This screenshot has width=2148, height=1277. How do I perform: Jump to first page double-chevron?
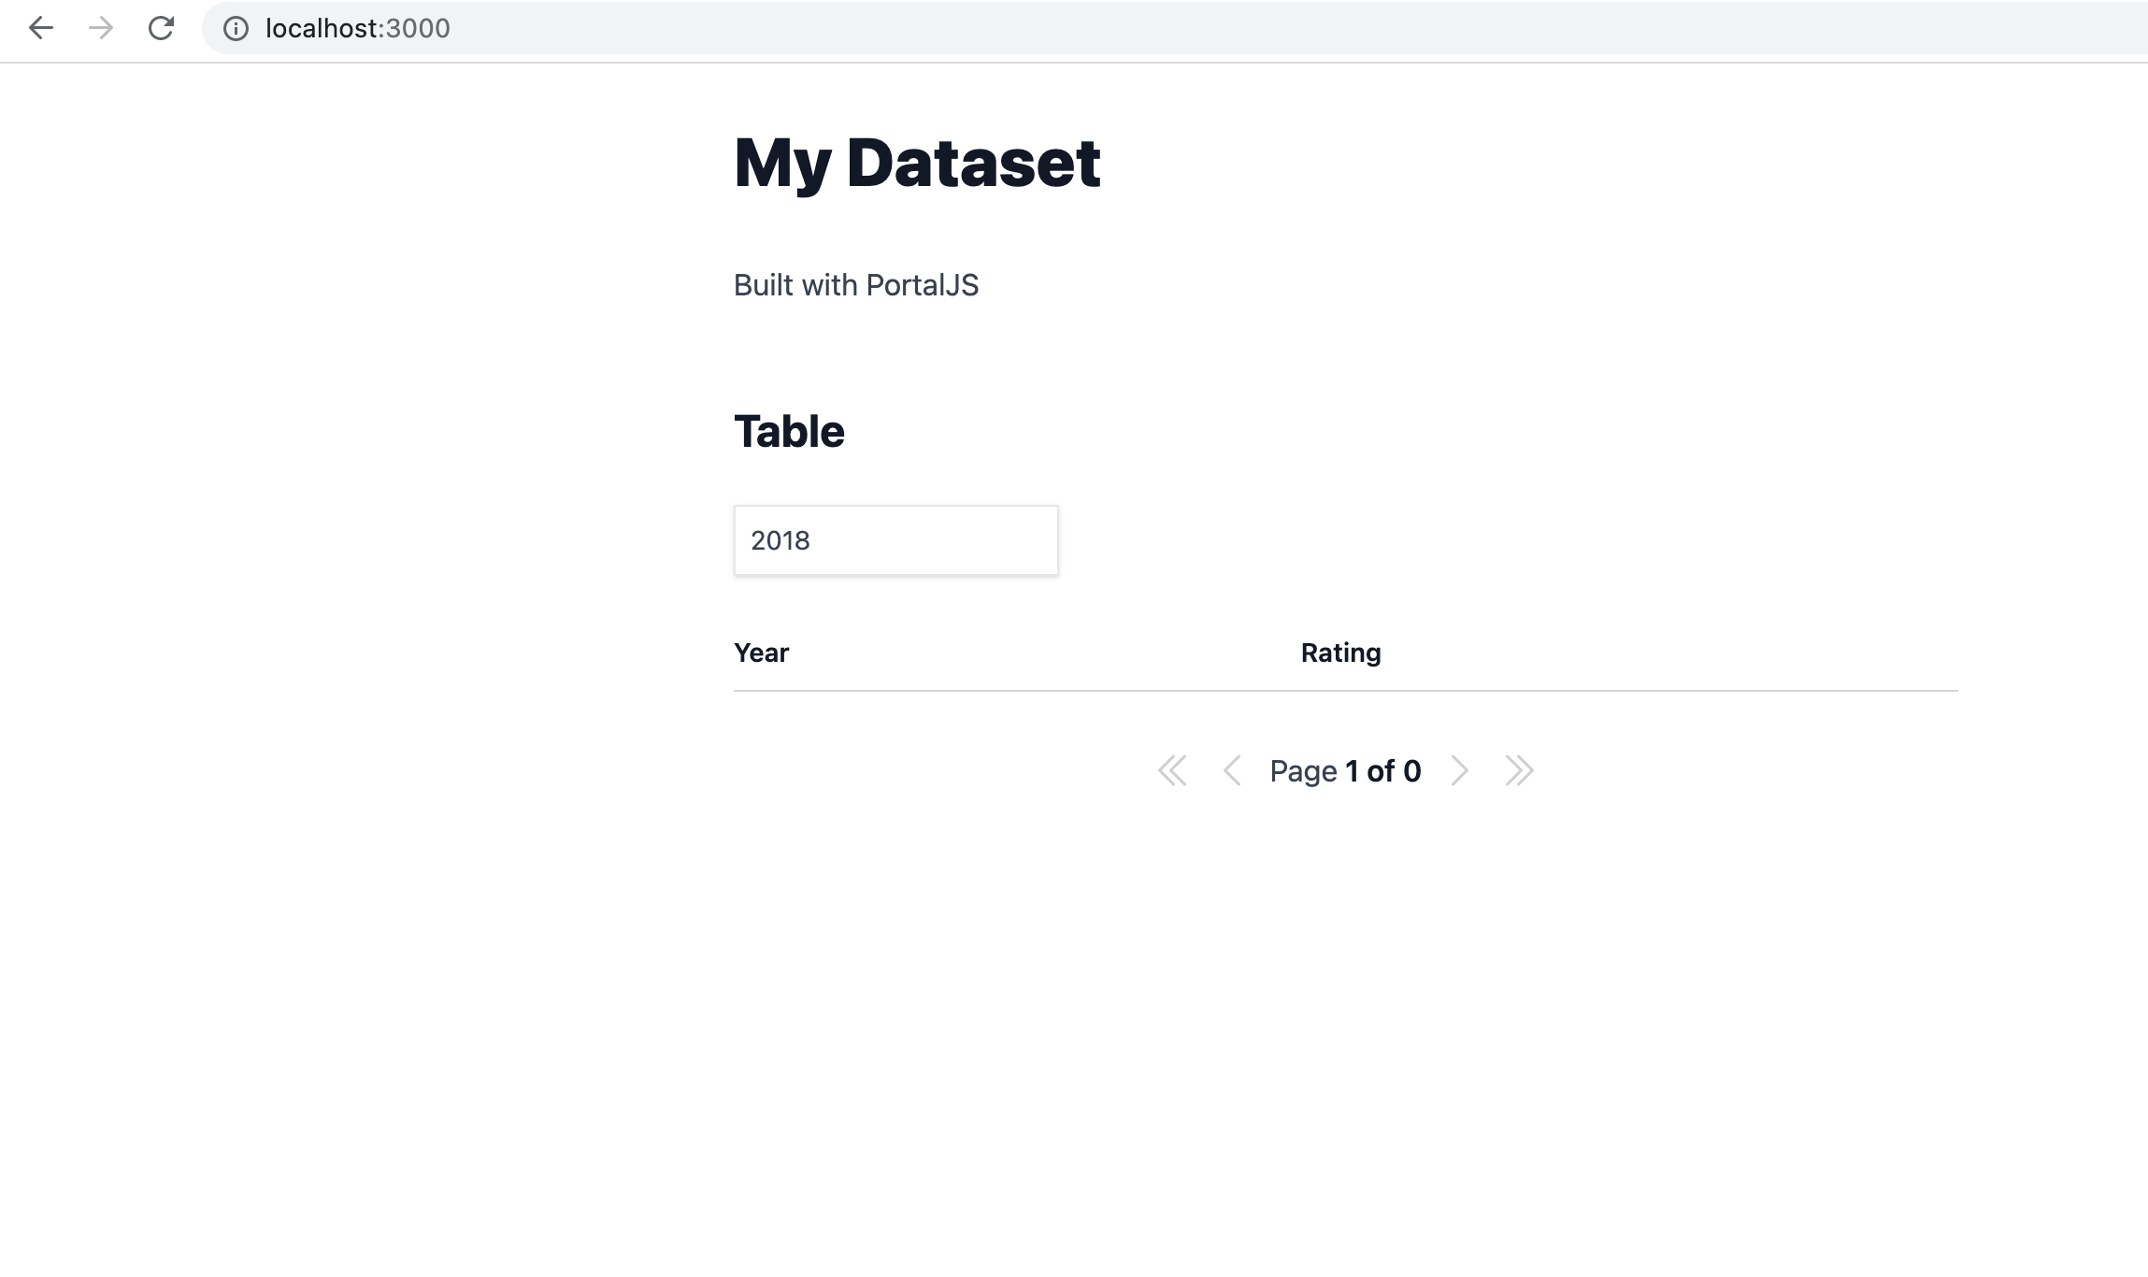tap(1172, 770)
